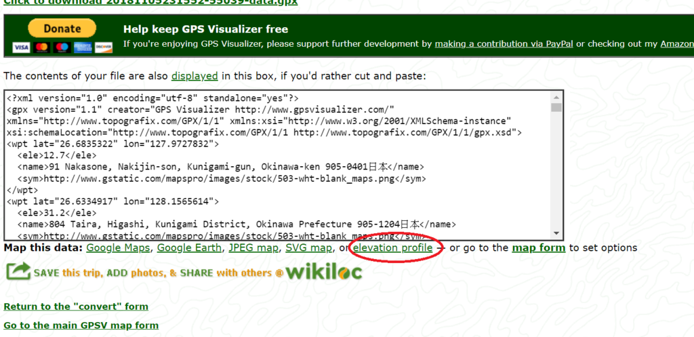The height and width of the screenshot is (337, 694).
Task: Click the 'Map this data:' label
Action: (43, 247)
